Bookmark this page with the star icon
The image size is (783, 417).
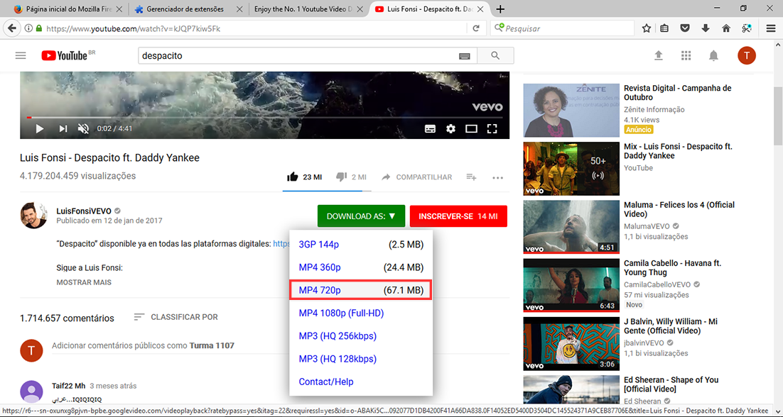point(646,28)
